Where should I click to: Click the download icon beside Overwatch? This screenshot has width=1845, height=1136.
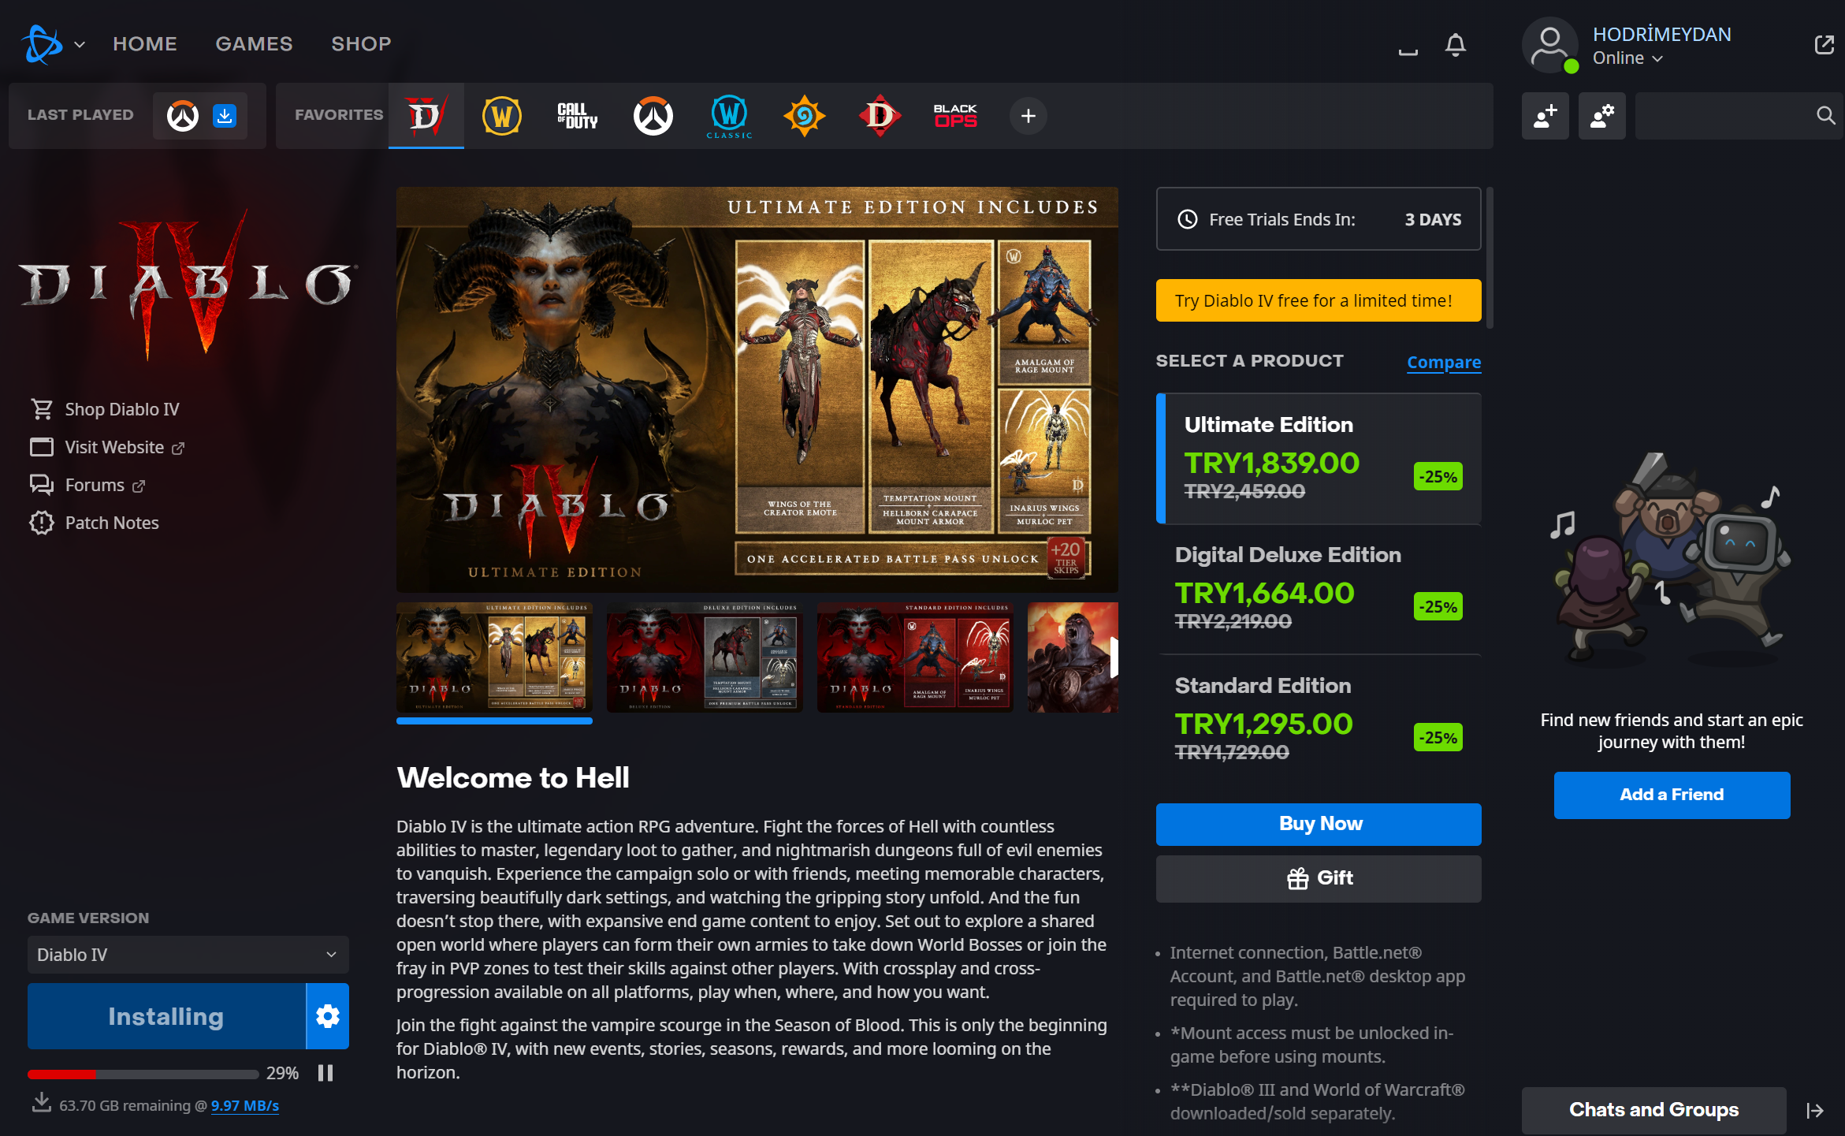pos(225,116)
